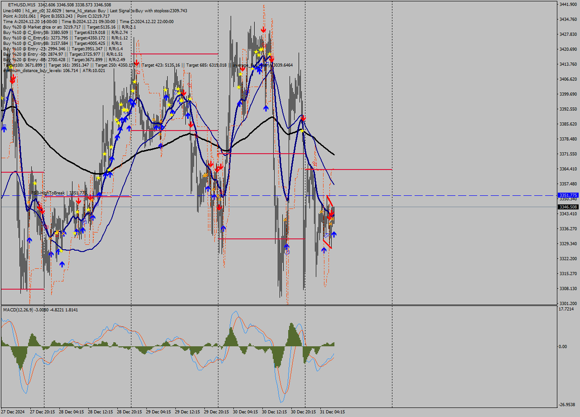Click the 3420.690 price axis label
Viewport: 580px width, 417px height.
tap(568, 49)
